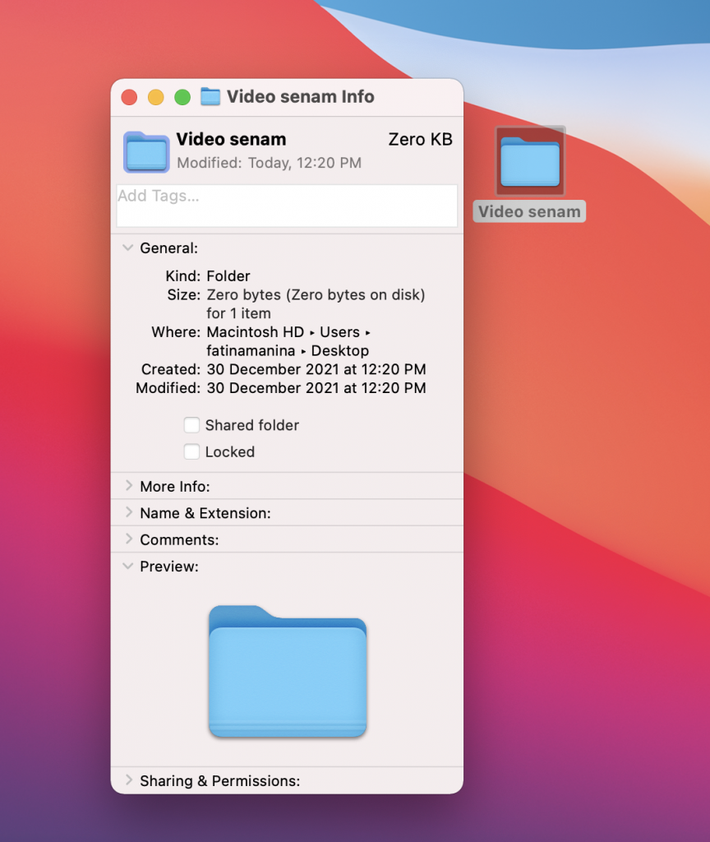
Task: Enable the Shared folder checkbox
Action: click(191, 425)
